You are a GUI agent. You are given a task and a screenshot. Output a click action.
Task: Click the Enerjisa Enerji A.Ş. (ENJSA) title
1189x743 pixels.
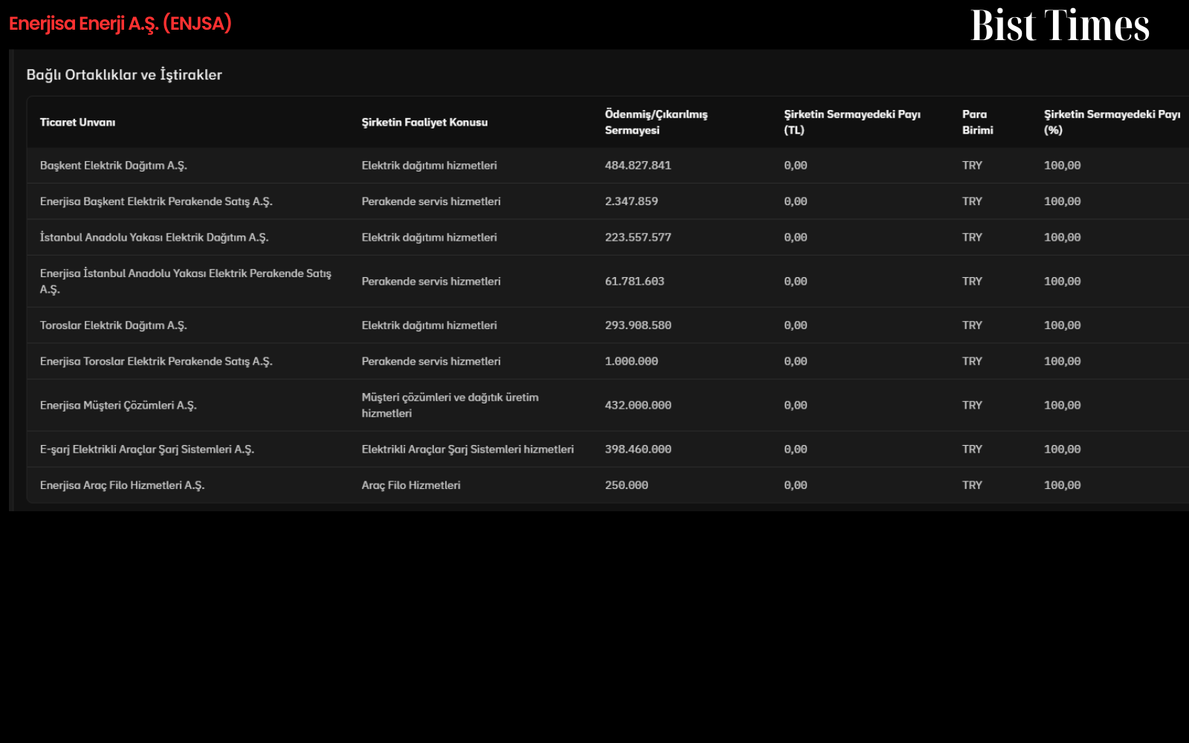click(120, 24)
